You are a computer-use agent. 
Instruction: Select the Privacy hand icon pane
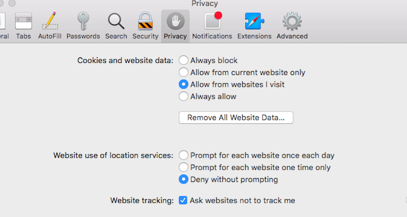click(175, 25)
